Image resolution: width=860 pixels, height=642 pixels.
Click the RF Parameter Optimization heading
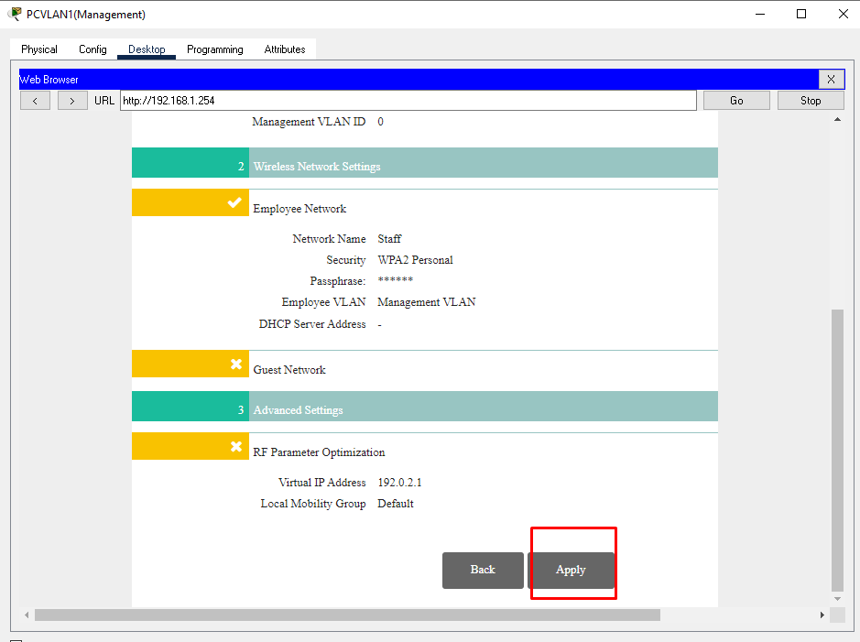pos(319,452)
